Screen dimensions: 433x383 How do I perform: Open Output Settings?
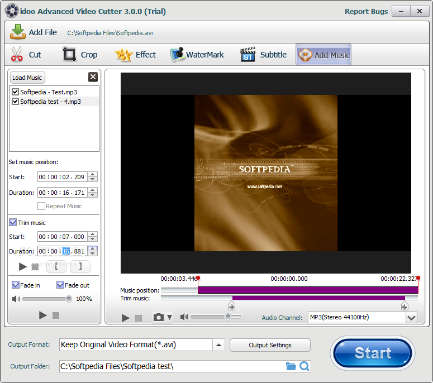click(270, 345)
